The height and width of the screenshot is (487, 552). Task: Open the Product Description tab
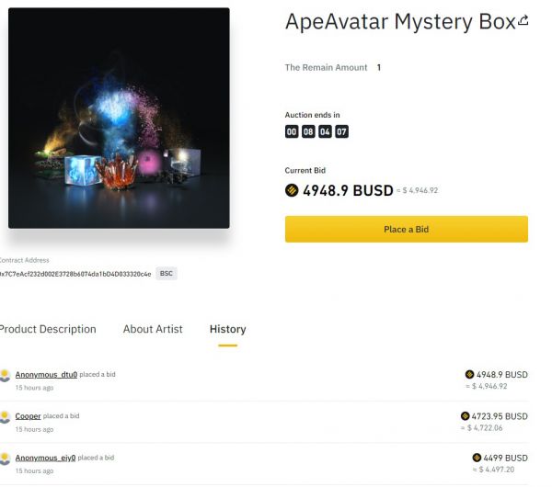pos(47,329)
